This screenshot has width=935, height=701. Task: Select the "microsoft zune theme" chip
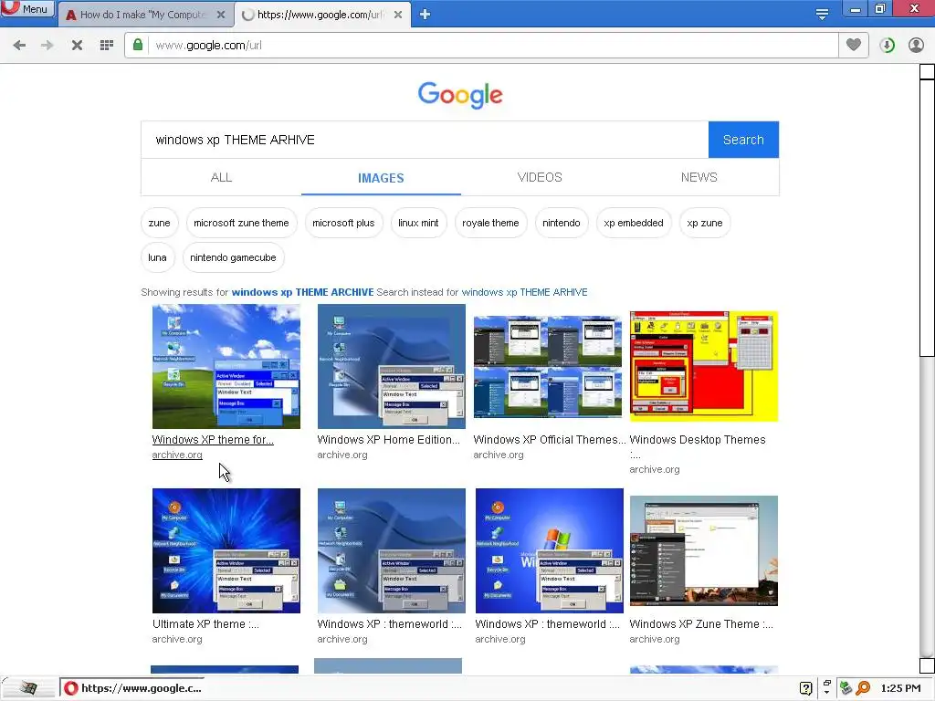(x=241, y=223)
